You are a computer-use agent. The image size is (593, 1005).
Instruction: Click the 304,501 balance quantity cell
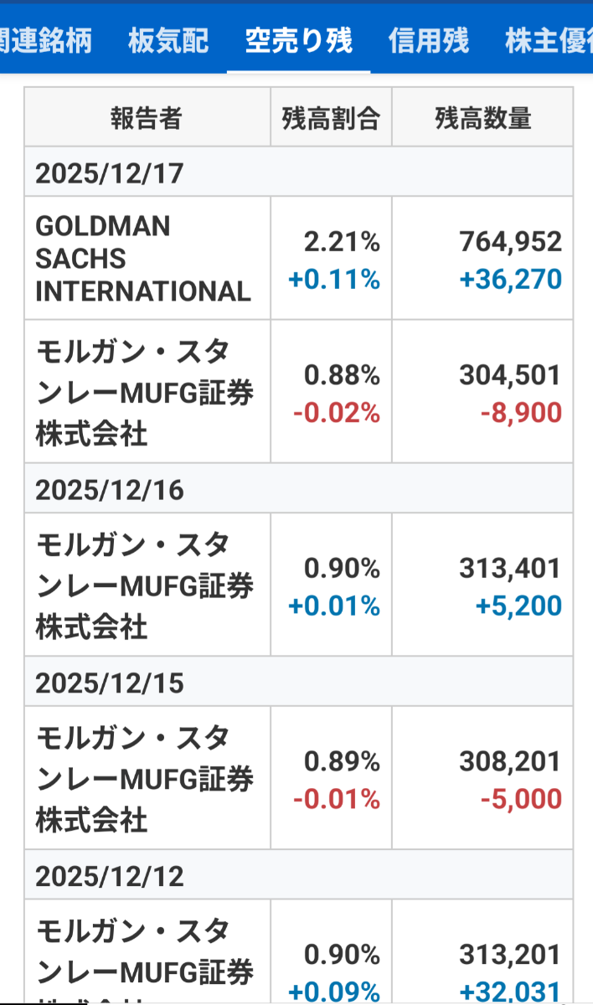(x=510, y=375)
